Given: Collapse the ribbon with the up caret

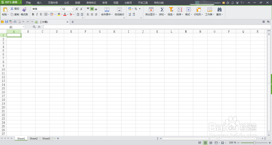Looking at the screenshot, I should pyautogui.click(x=249, y=3).
